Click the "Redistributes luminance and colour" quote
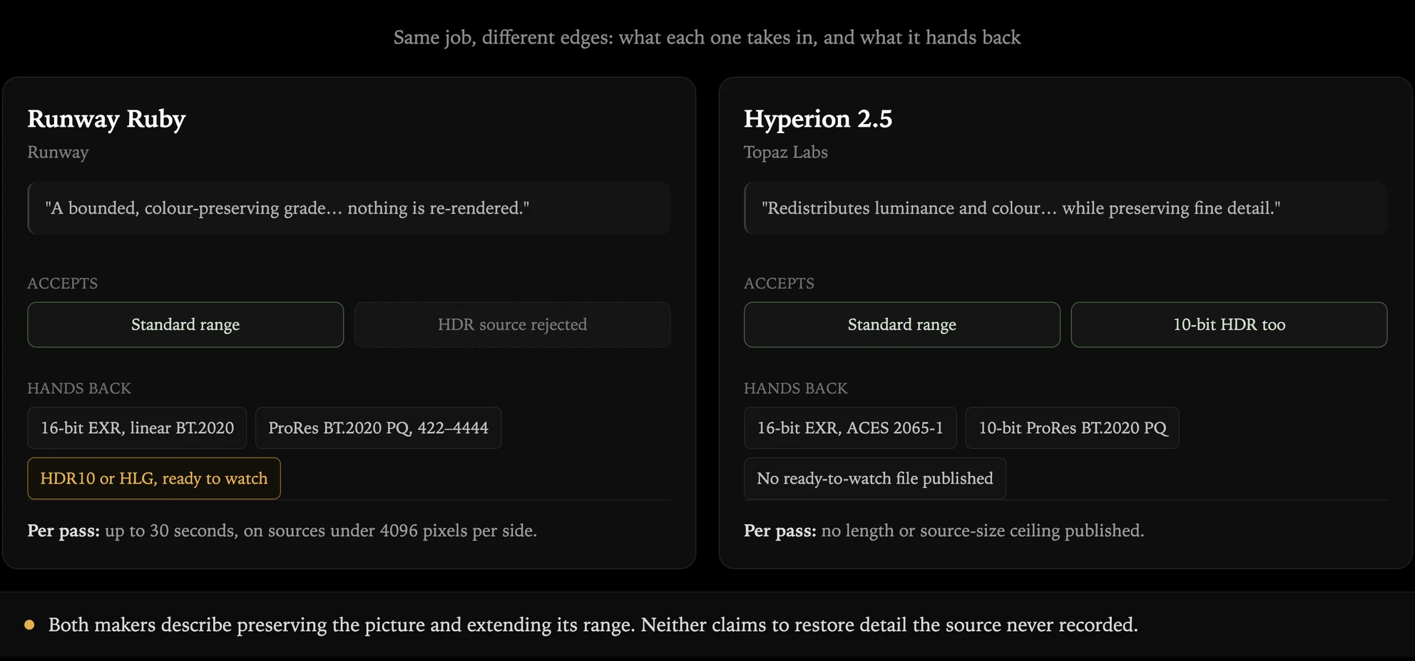Viewport: 1415px width, 661px height. point(1066,208)
